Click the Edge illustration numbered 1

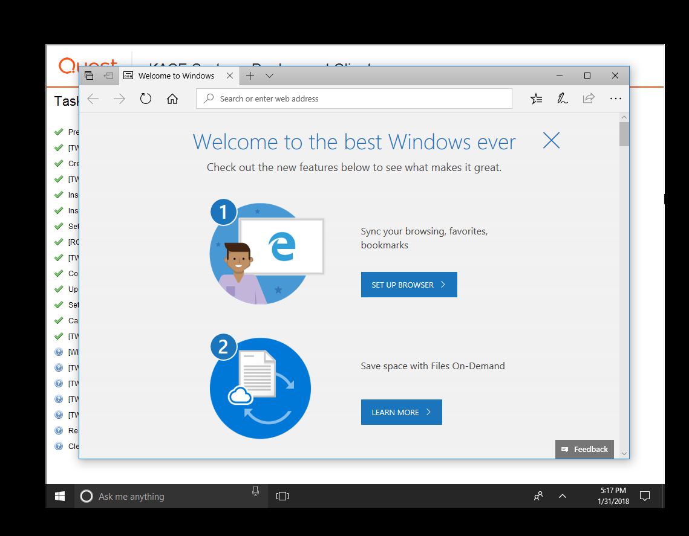click(x=267, y=252)
